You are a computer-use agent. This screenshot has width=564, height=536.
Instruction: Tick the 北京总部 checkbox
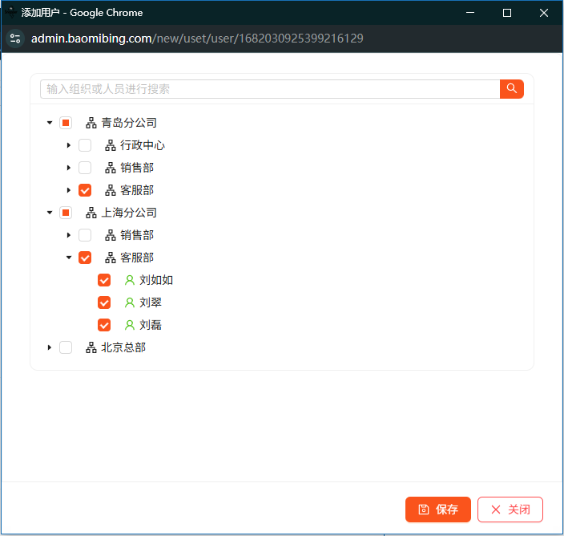click(x=66, y=347)
